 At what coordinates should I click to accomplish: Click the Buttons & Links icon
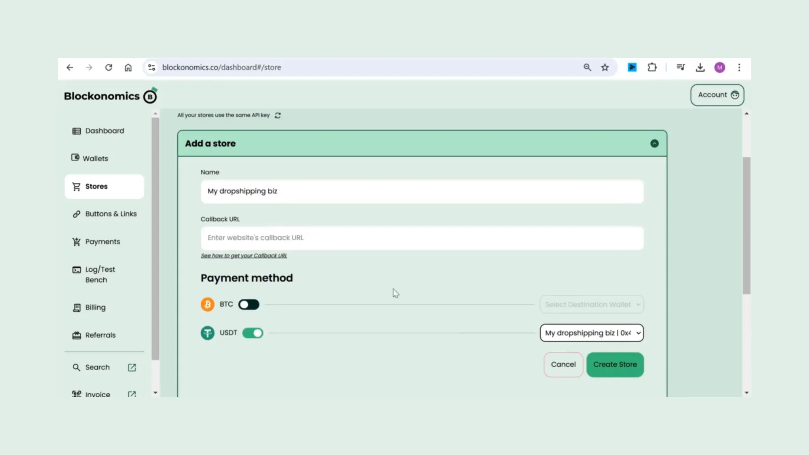tap(75, 214)
